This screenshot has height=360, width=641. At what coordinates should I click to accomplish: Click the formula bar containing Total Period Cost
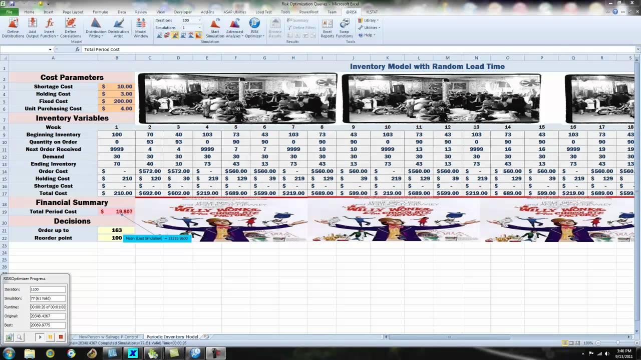coord(358,49)
